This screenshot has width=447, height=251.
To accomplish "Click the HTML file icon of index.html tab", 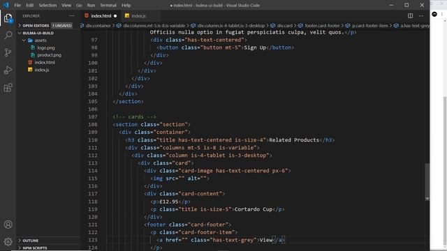I will point(87,15).
